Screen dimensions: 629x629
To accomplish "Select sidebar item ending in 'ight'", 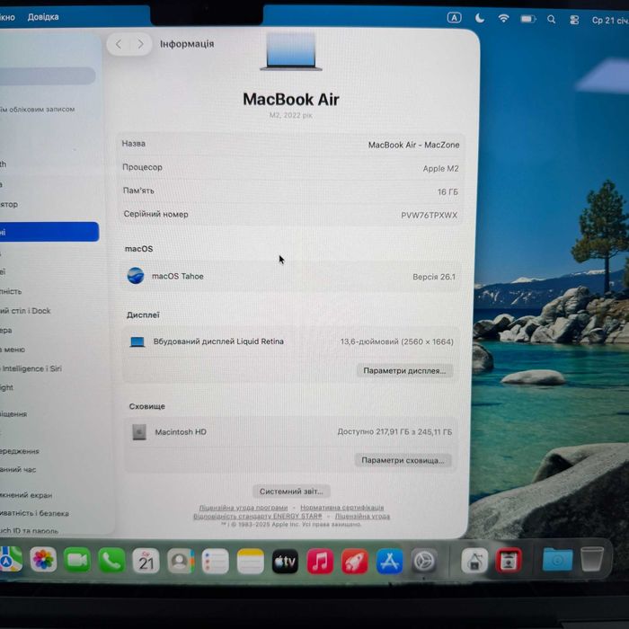I will tap(6, 387).
